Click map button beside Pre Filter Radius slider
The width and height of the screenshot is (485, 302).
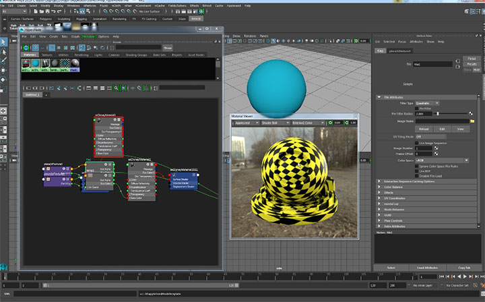[470, 114]
